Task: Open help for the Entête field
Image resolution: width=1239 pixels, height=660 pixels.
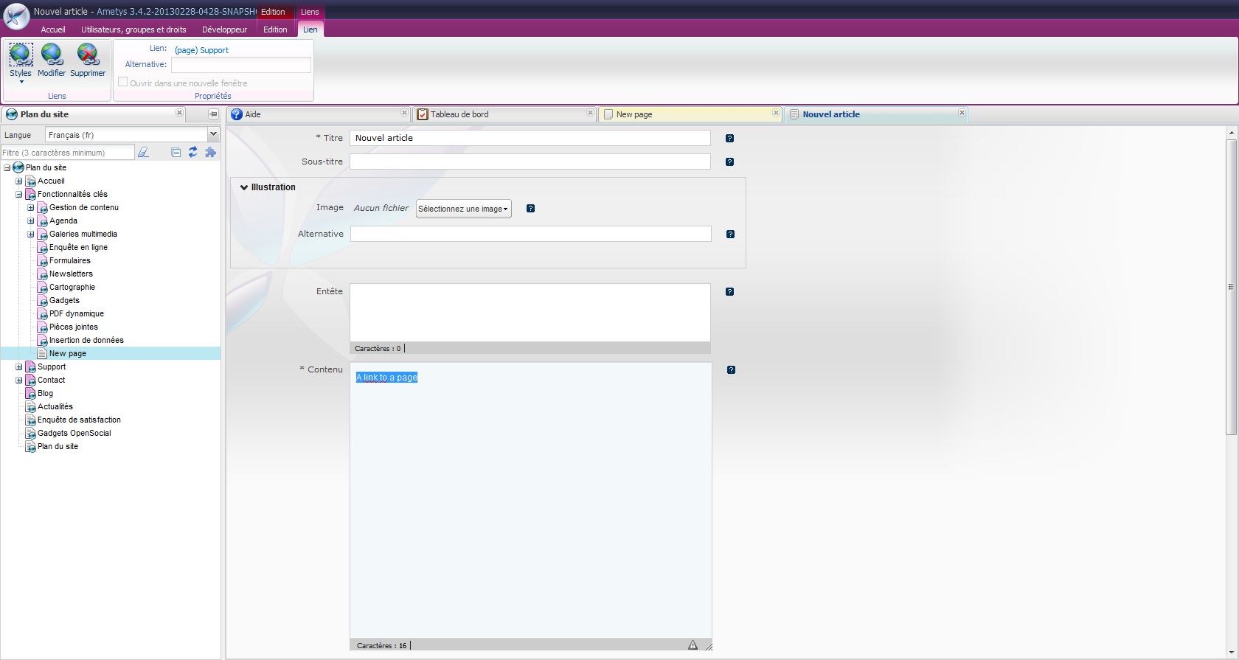Action: tap(729, 291)
